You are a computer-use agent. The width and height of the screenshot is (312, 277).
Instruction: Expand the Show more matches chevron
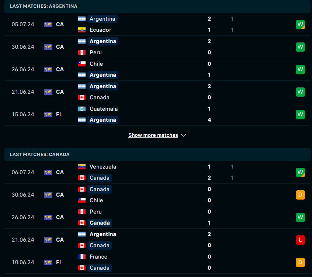183,135
